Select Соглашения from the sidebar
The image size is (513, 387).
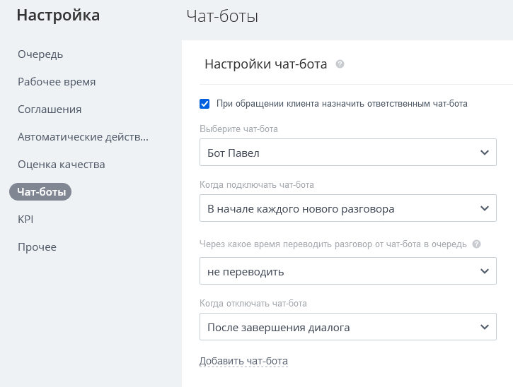click(50, 109)
